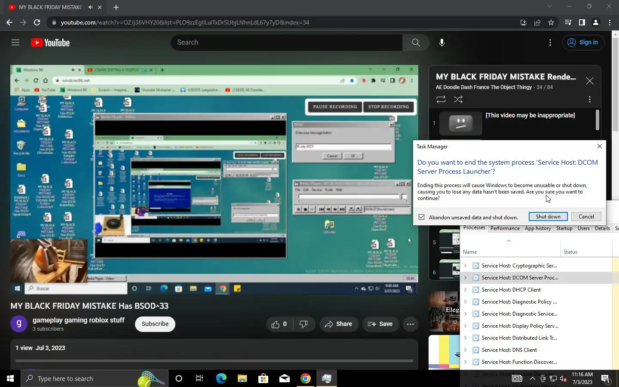Click the Chrome address bar URL

point(185,22)
